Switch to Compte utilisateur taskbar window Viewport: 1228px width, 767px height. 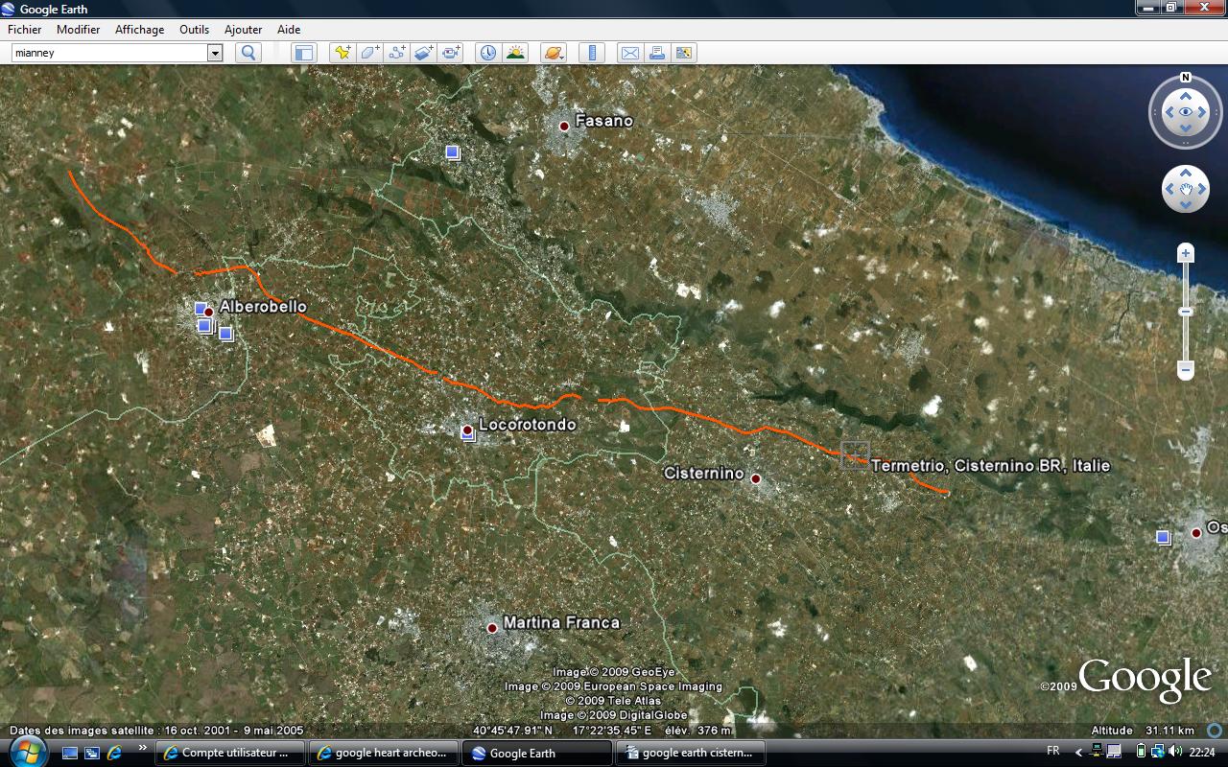coord(230,753)
